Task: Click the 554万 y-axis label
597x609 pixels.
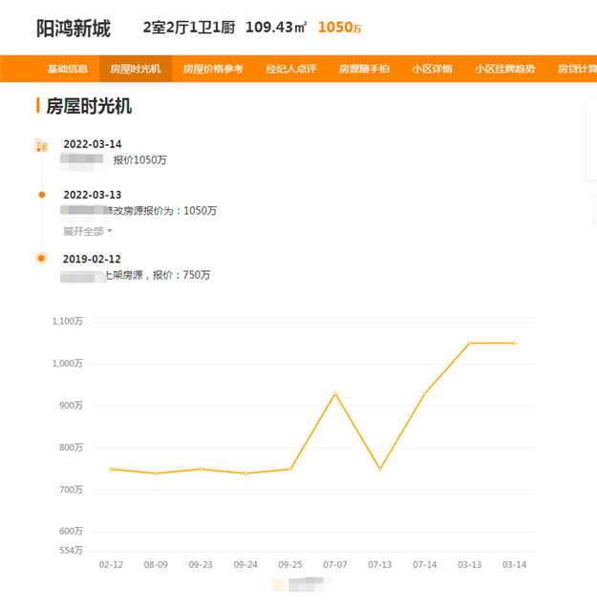Action: [x=71, y=551]
